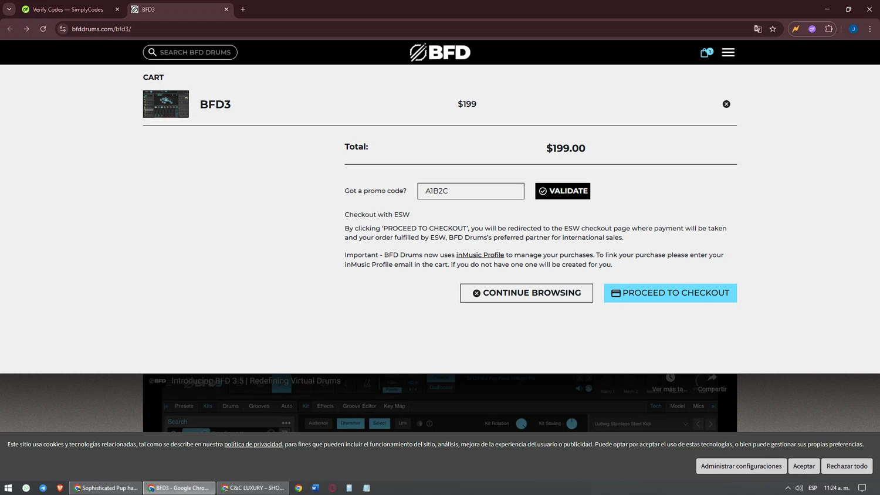Screen dimensions: 880x495
Task: Focus the Search BFD Drums field
Action: [x=190, y=52]
